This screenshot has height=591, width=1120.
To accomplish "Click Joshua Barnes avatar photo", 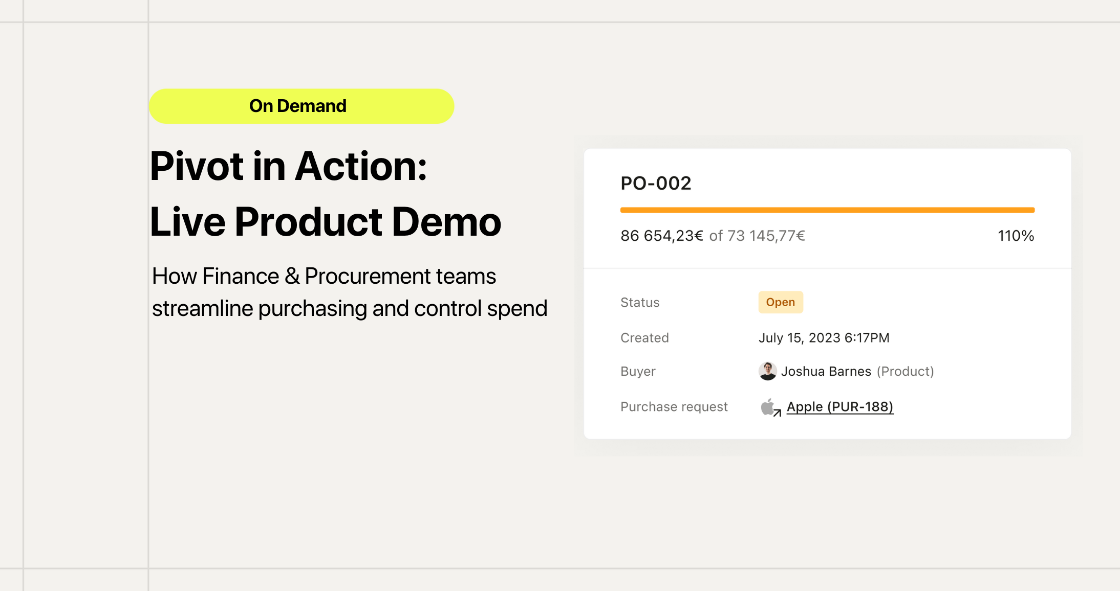I will tap(767, 371).
